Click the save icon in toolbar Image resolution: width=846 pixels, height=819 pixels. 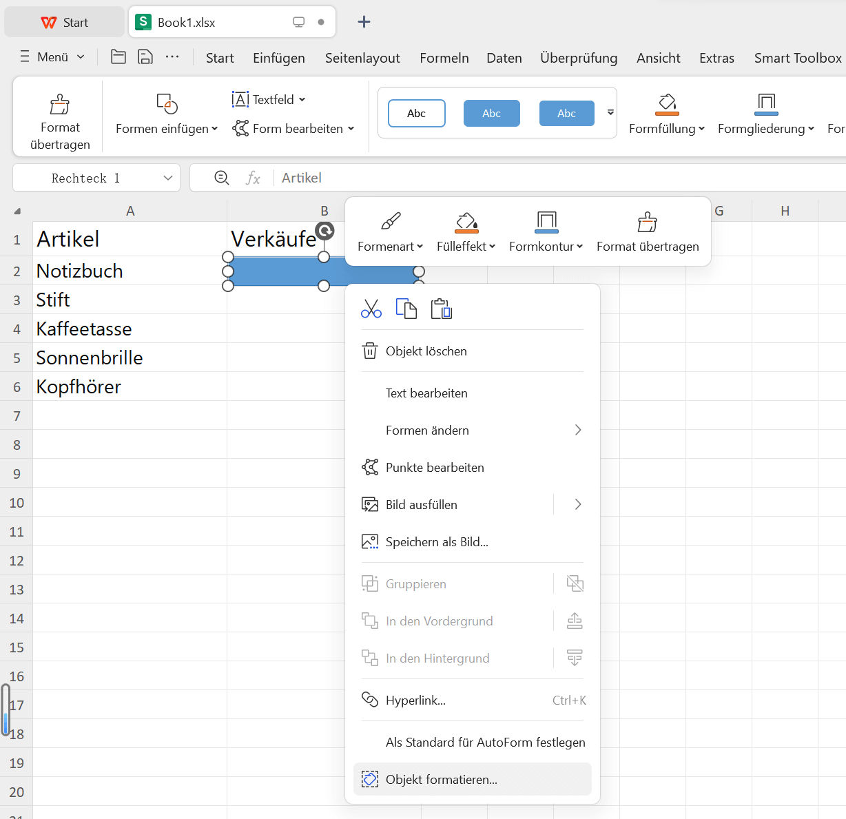[x=145, y=57]
